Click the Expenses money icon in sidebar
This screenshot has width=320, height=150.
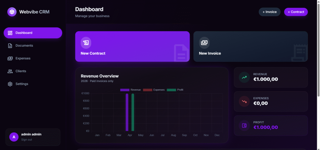[10, 59]
